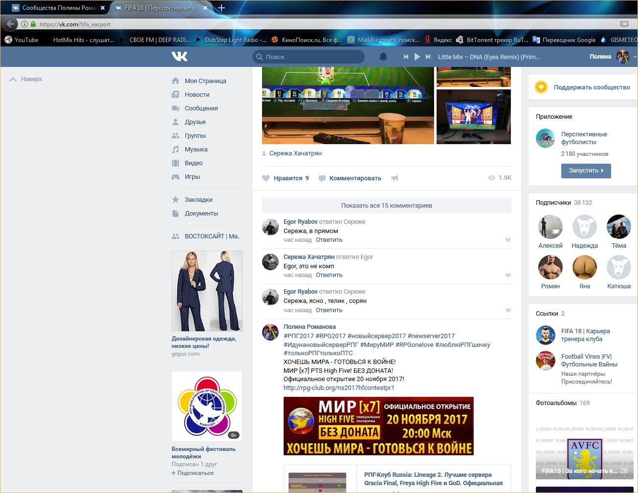Open Игры section

click(x=192, y=176)
